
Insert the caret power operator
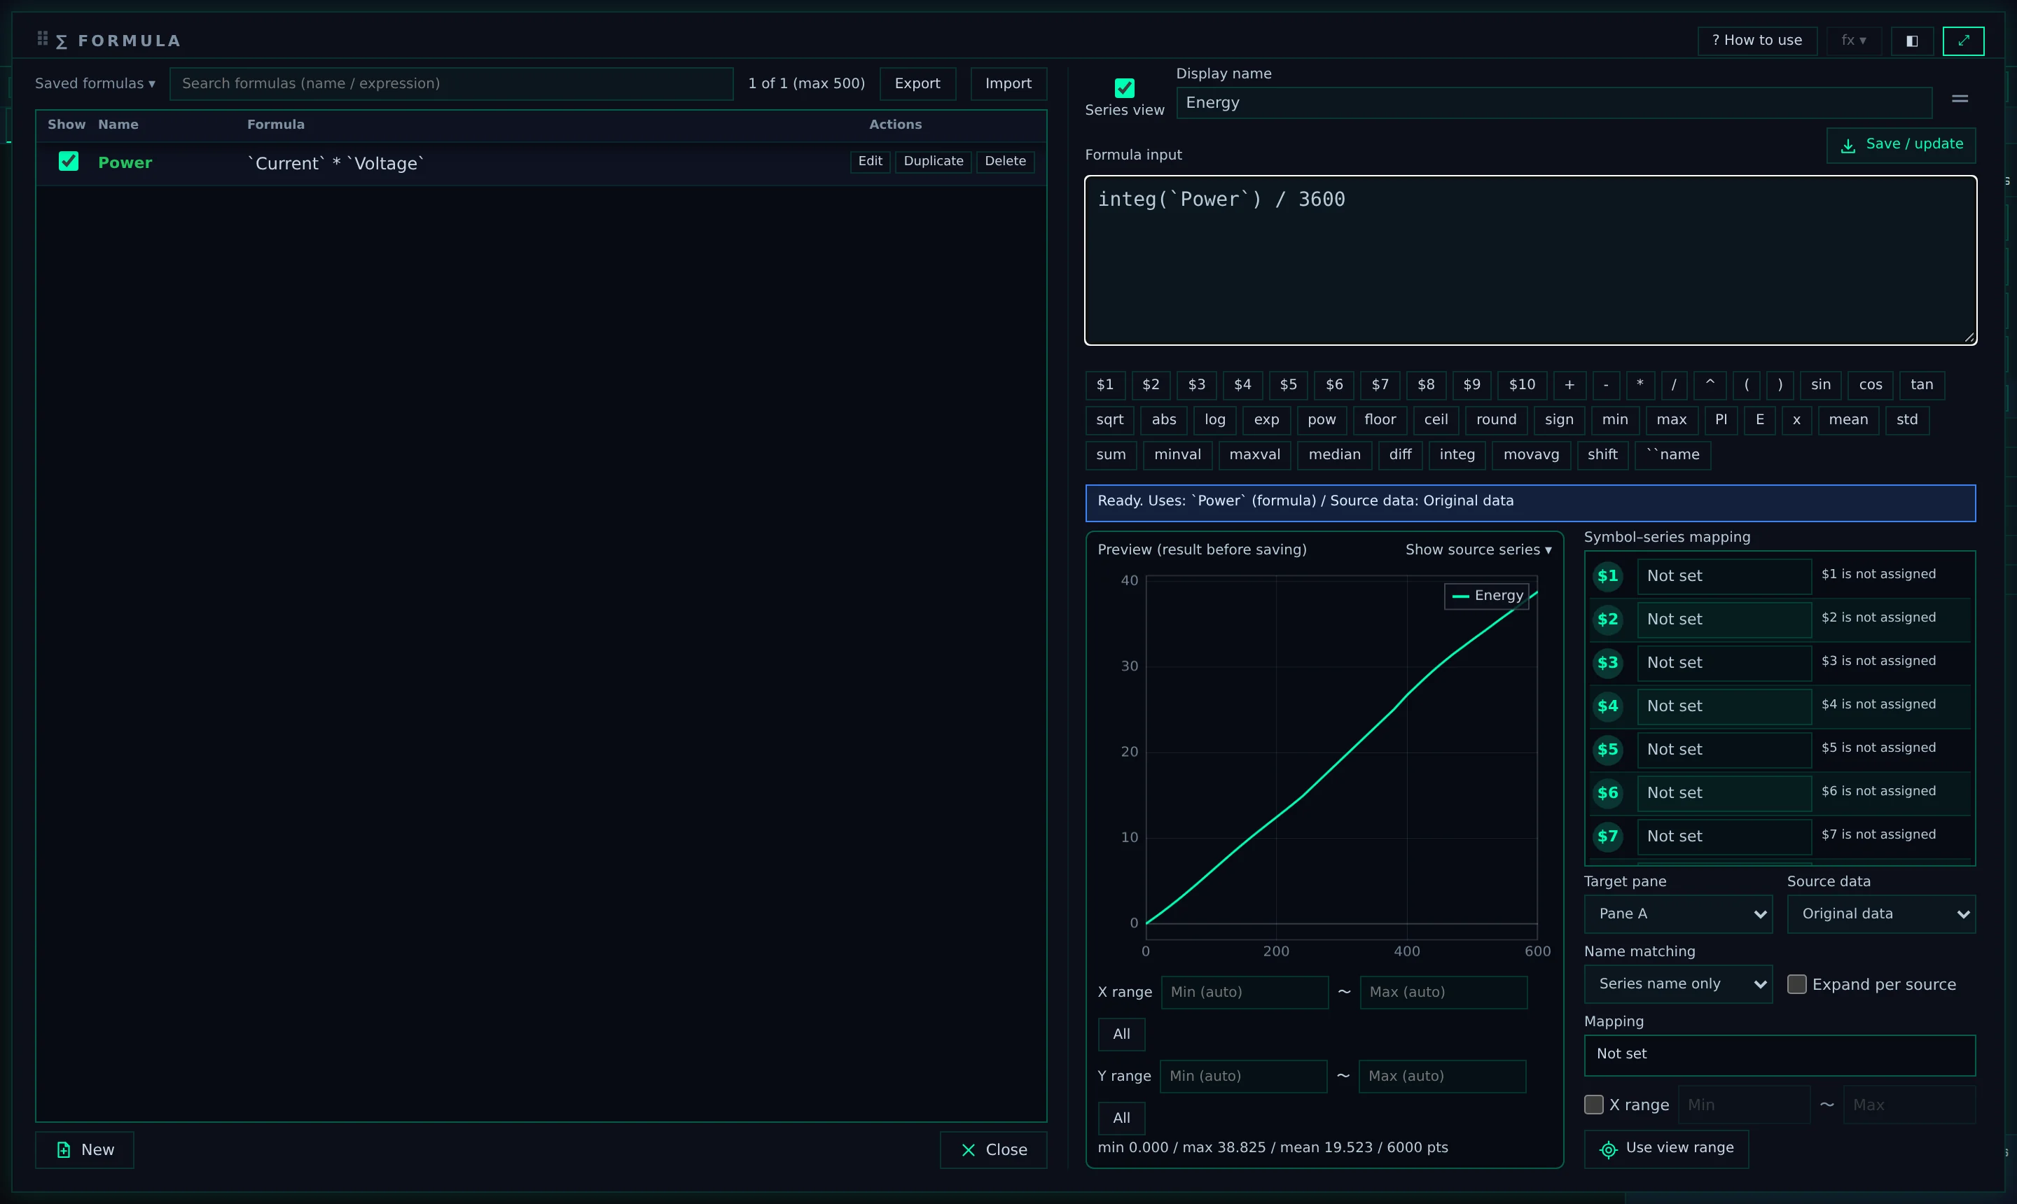[x=1710, y=384]
